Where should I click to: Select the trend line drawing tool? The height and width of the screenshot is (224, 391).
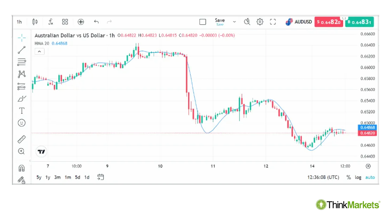tap(22, 50)
